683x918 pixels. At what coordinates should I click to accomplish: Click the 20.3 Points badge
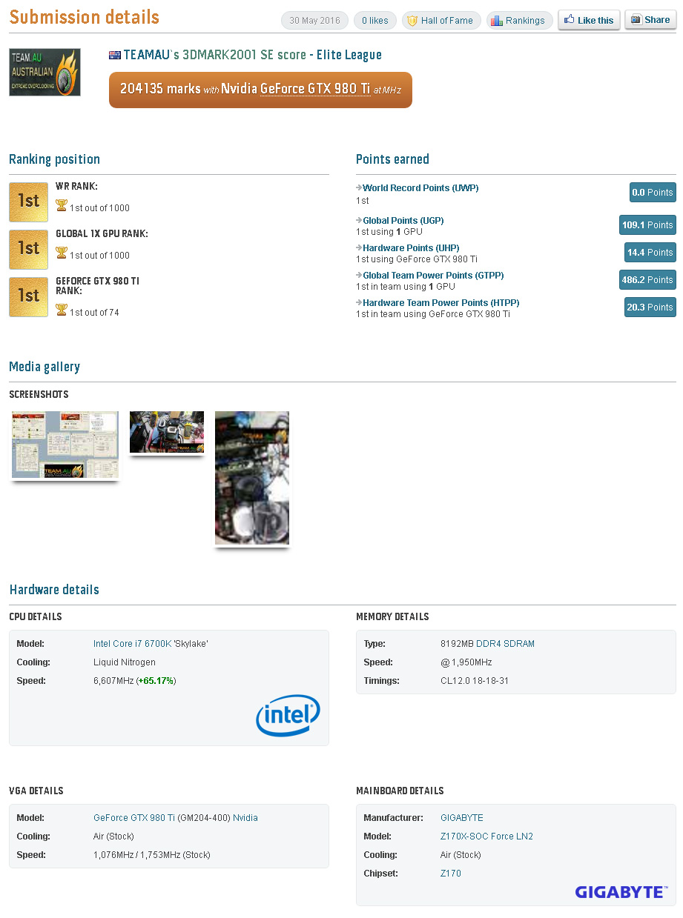pos(650,307)
